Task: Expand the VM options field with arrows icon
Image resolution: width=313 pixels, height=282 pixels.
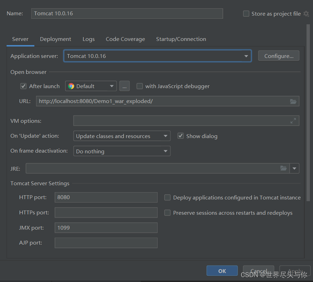Action: click(x=293, y=121)
